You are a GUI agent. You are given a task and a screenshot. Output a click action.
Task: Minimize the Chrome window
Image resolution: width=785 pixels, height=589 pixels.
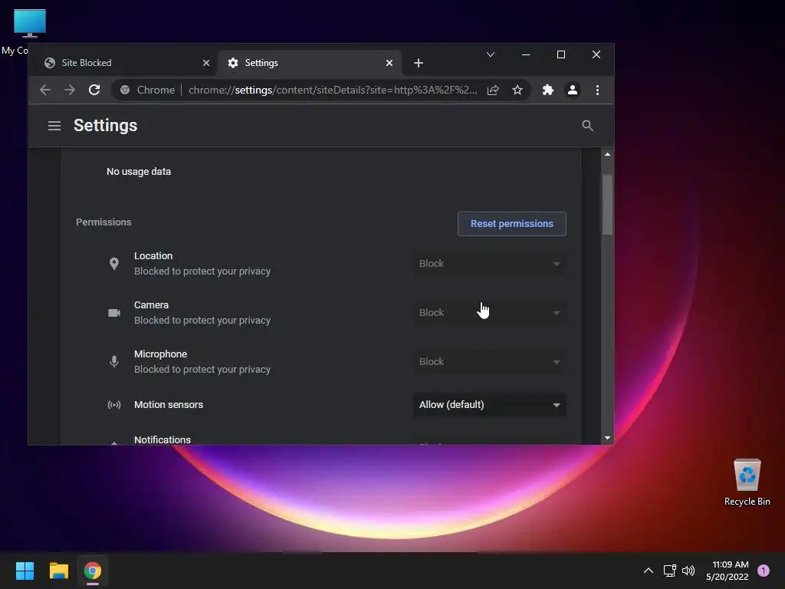click(x=526, y=54)
